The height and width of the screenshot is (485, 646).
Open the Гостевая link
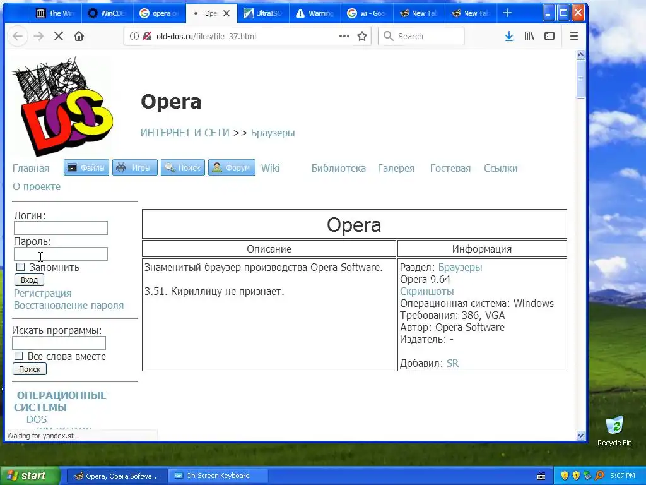tap(450, 168)
